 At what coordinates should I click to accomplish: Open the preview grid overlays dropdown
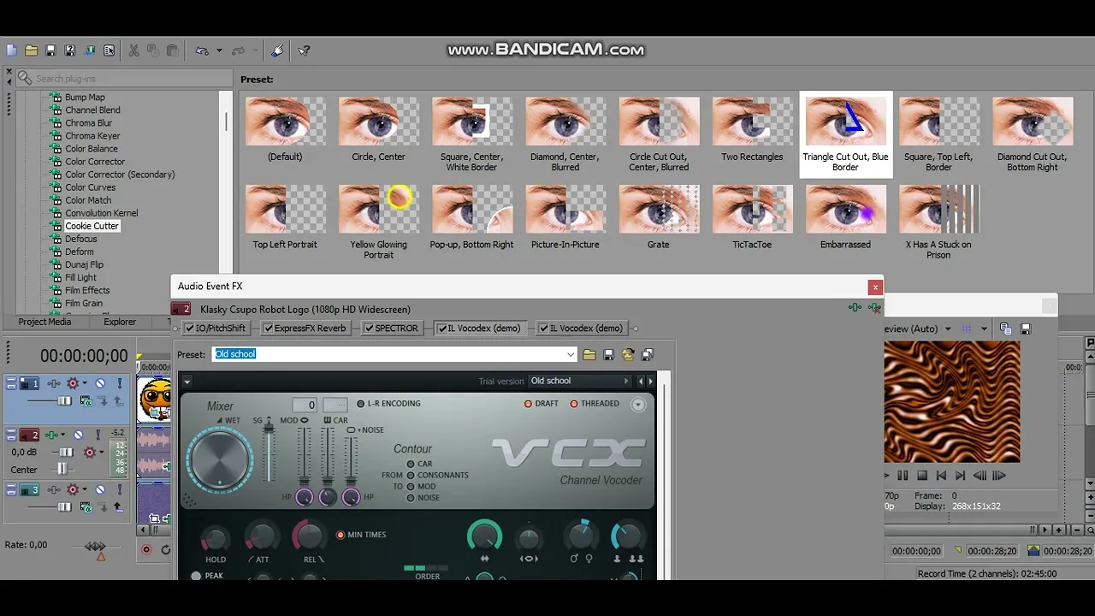(x=984, y=329)
